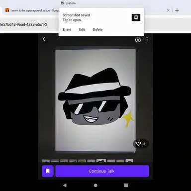This screenshot has height=191, width=191.
Task: Go back with the left chevron arrow
Action: (44, 39)
